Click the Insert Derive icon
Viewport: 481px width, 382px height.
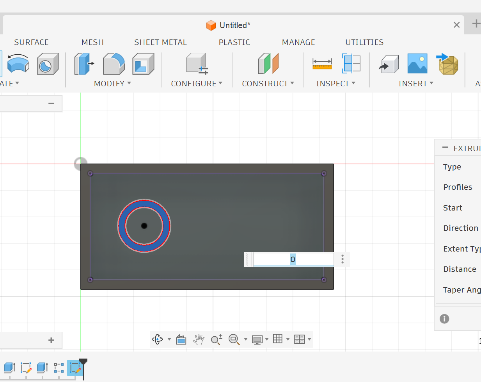389,64
